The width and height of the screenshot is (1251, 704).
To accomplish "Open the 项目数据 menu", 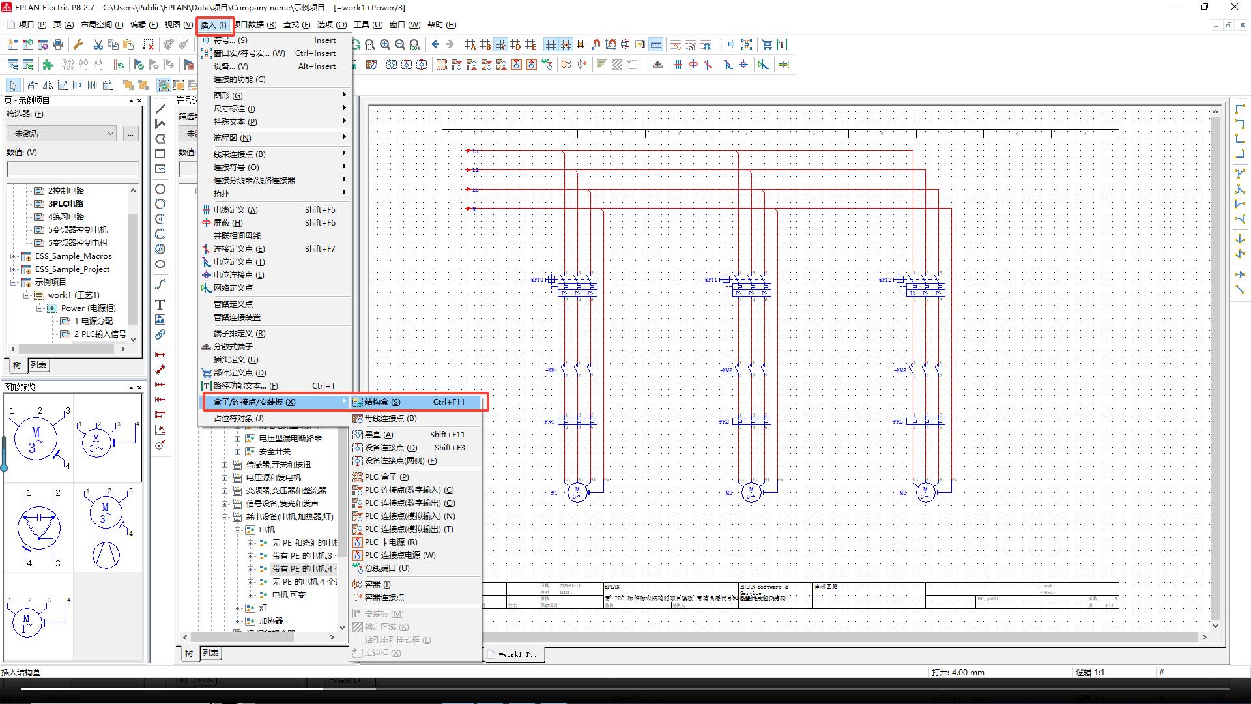I will click(x=255, y=25).
